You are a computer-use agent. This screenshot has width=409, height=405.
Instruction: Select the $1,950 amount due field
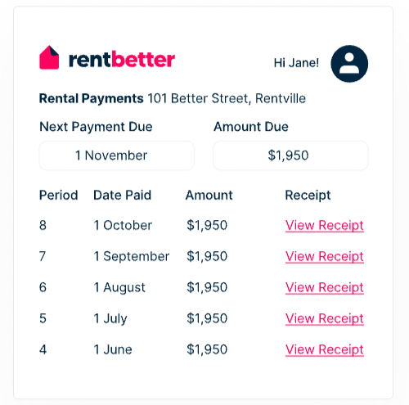coord(290,155)
